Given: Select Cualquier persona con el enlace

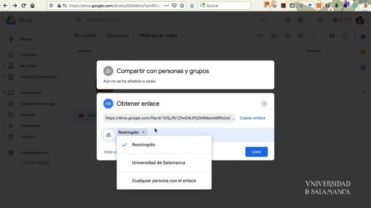Looking at the screenshot, I should click(164, 181).
